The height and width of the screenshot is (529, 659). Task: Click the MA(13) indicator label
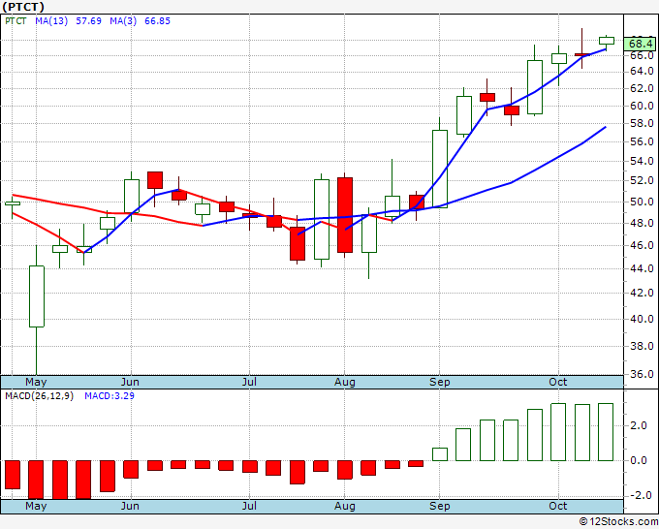tap(51, 21)
